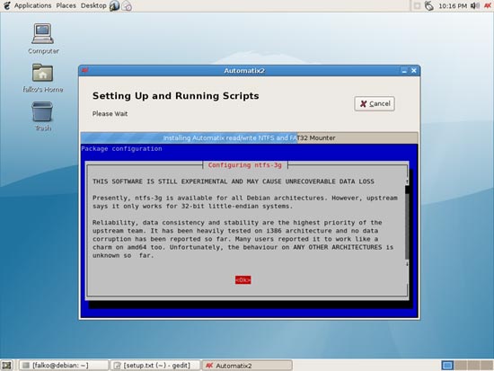The width and height of the screenshot is (494, 371).
Task: Click the Automatix tray icon in top panel
Action: (488, 5)
